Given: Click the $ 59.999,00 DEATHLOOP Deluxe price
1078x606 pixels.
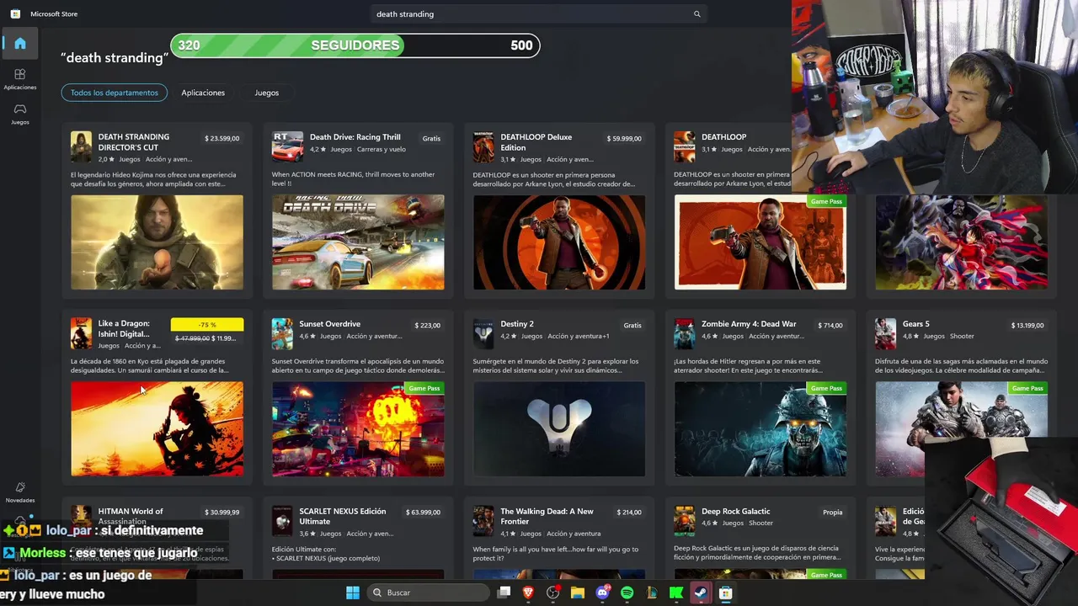Looking at the screenshot, I should point(624,138).
